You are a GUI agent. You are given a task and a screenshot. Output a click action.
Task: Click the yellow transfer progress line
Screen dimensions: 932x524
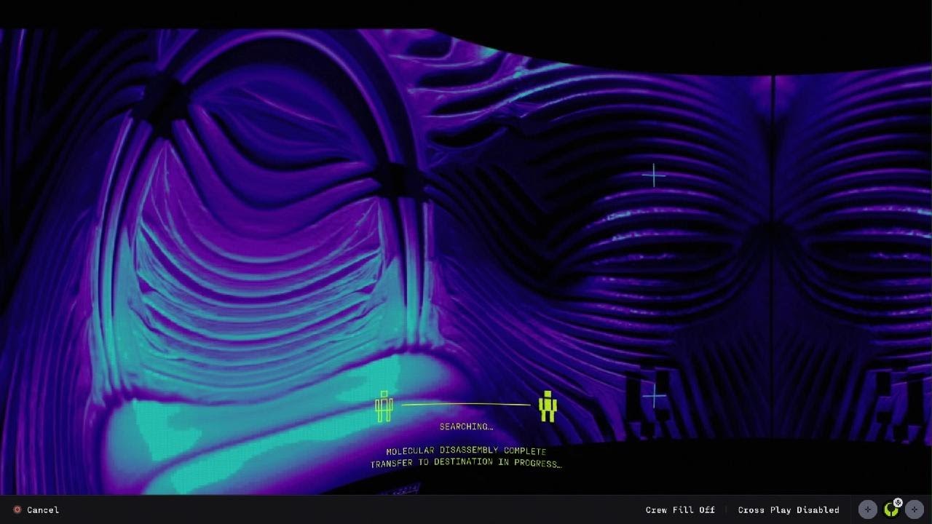[466, 405]
